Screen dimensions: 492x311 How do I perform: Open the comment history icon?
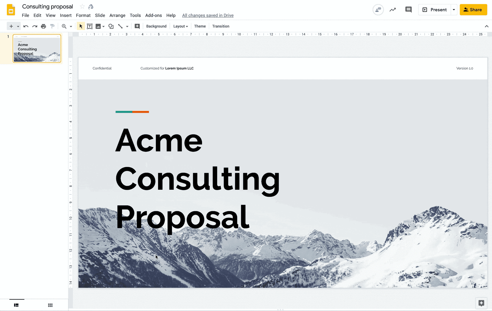pos(408,10)
